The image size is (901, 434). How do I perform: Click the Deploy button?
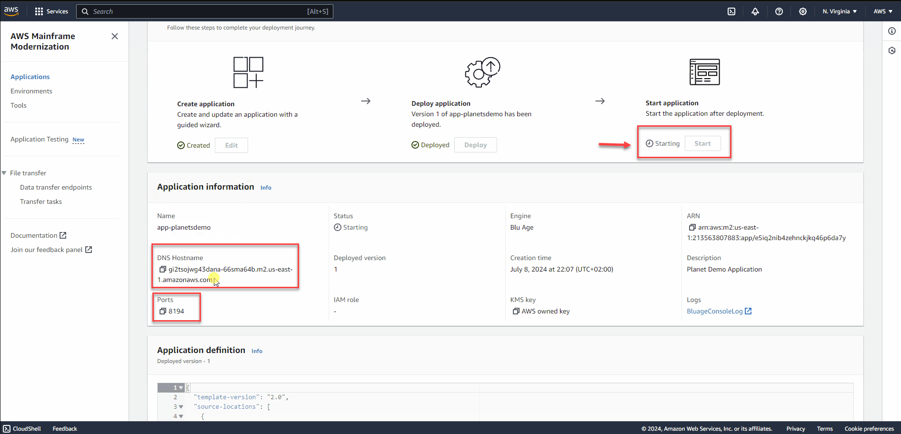click(475, 145)
